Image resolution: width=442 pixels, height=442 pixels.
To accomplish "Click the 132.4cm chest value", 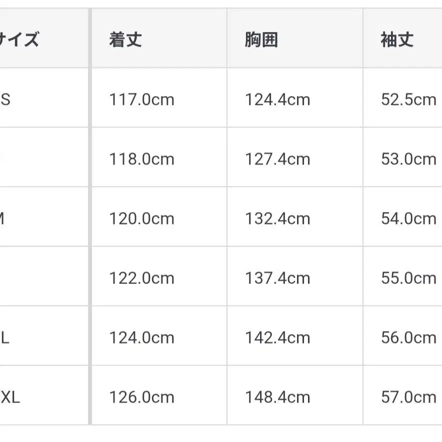I will 277,218.
